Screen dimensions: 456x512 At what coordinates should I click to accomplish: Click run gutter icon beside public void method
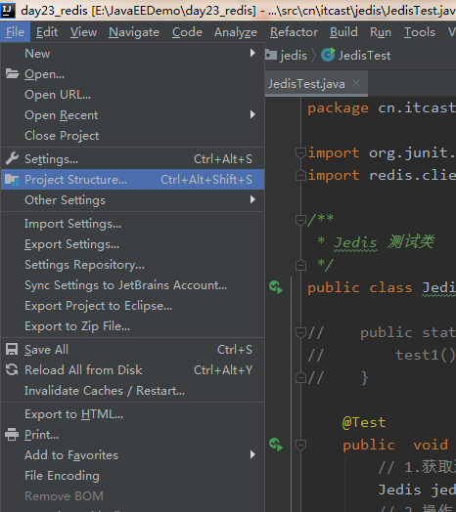[x=276, y=445]
